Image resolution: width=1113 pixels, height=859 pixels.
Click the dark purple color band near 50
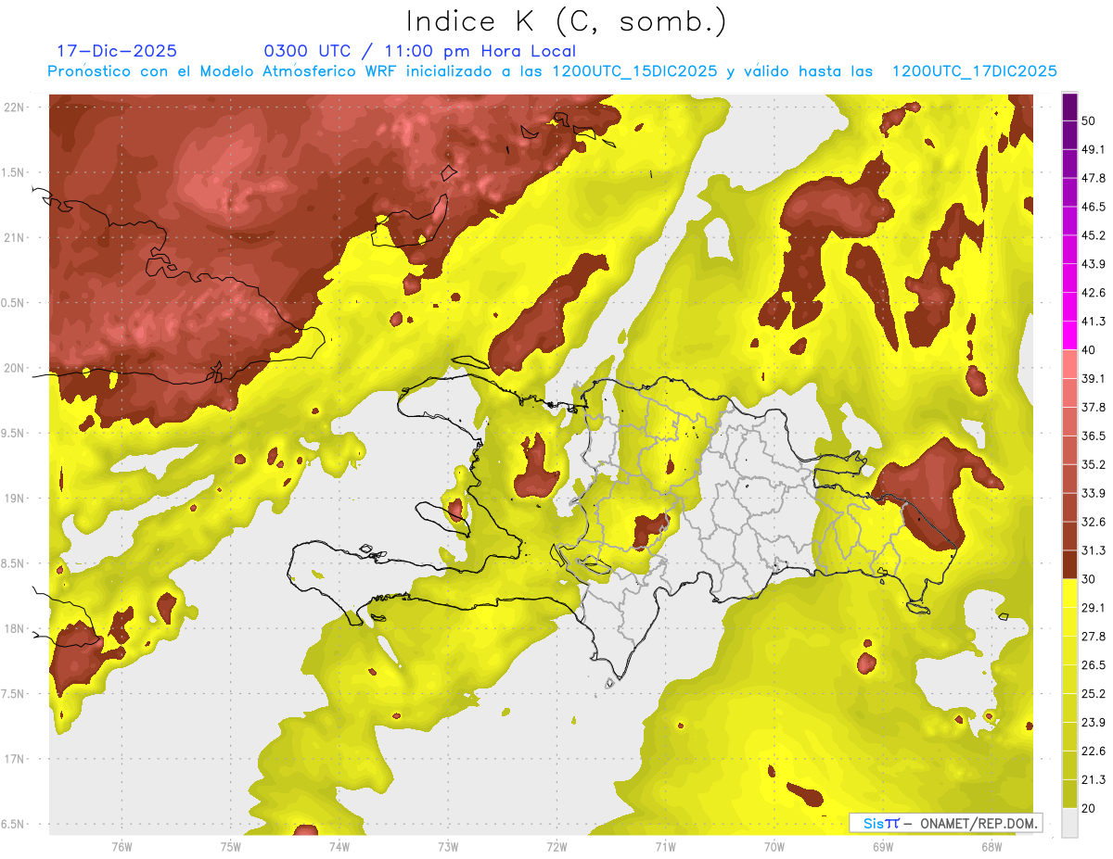click(x=1069, y=107)
